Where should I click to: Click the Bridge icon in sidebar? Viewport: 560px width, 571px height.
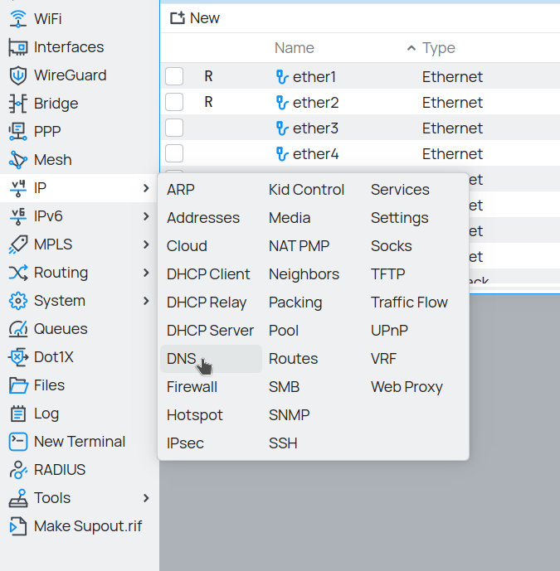click(x=18, y=104)
